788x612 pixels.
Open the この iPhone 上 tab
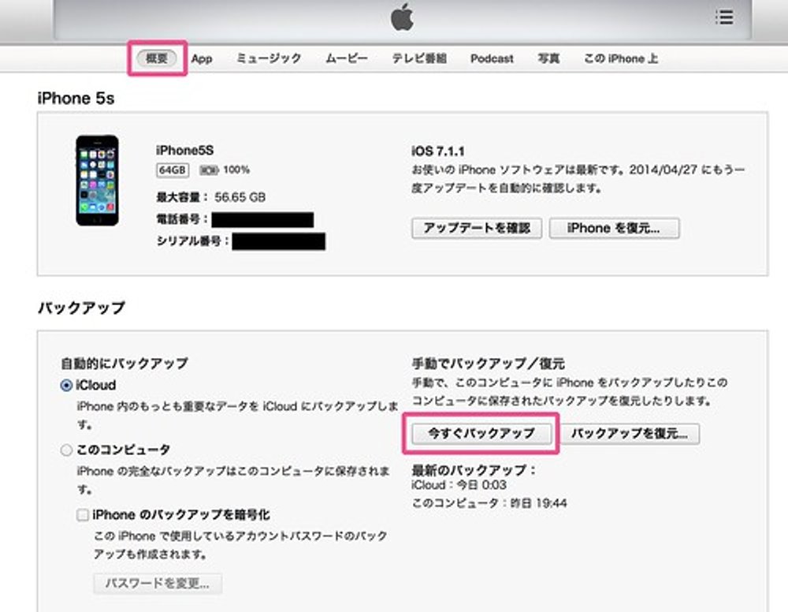(621, 58)
